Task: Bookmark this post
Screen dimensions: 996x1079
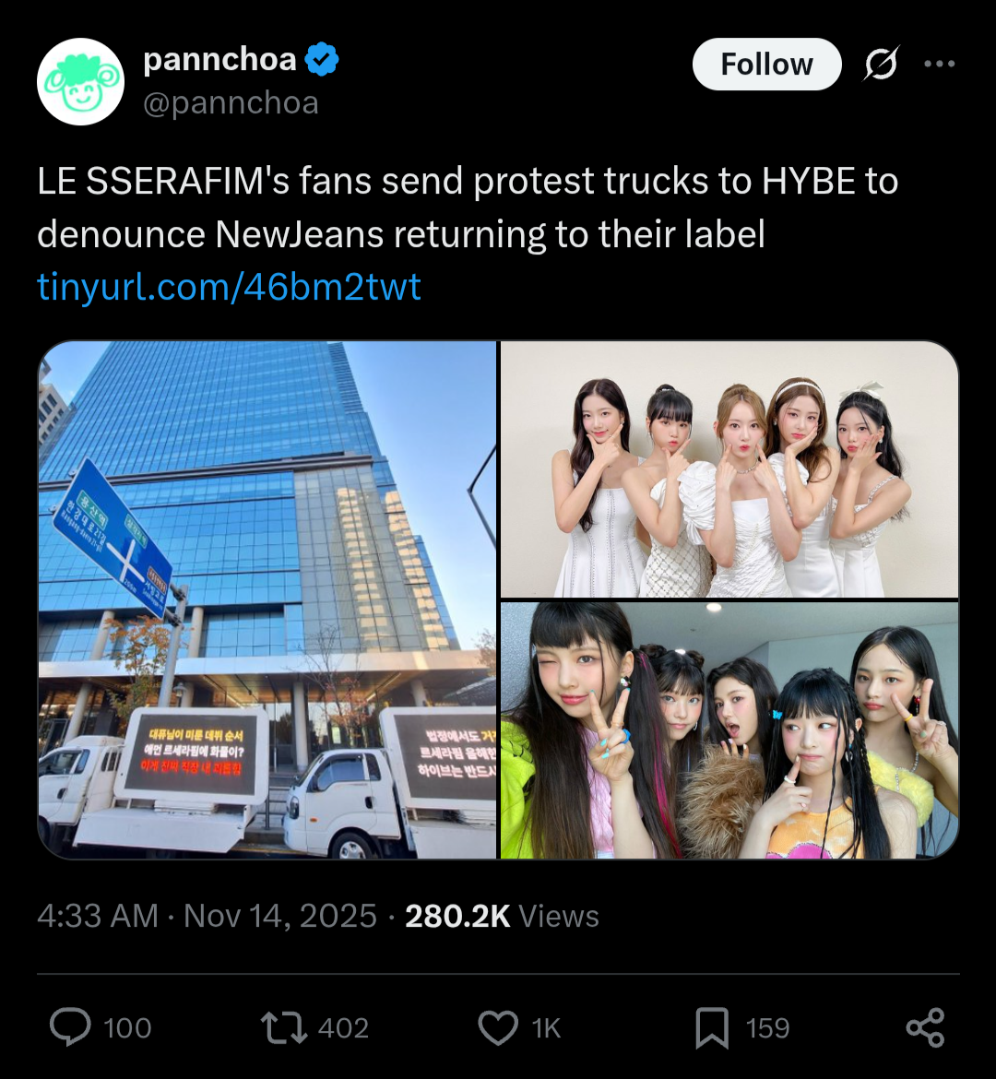Action: click(712, 1027)
